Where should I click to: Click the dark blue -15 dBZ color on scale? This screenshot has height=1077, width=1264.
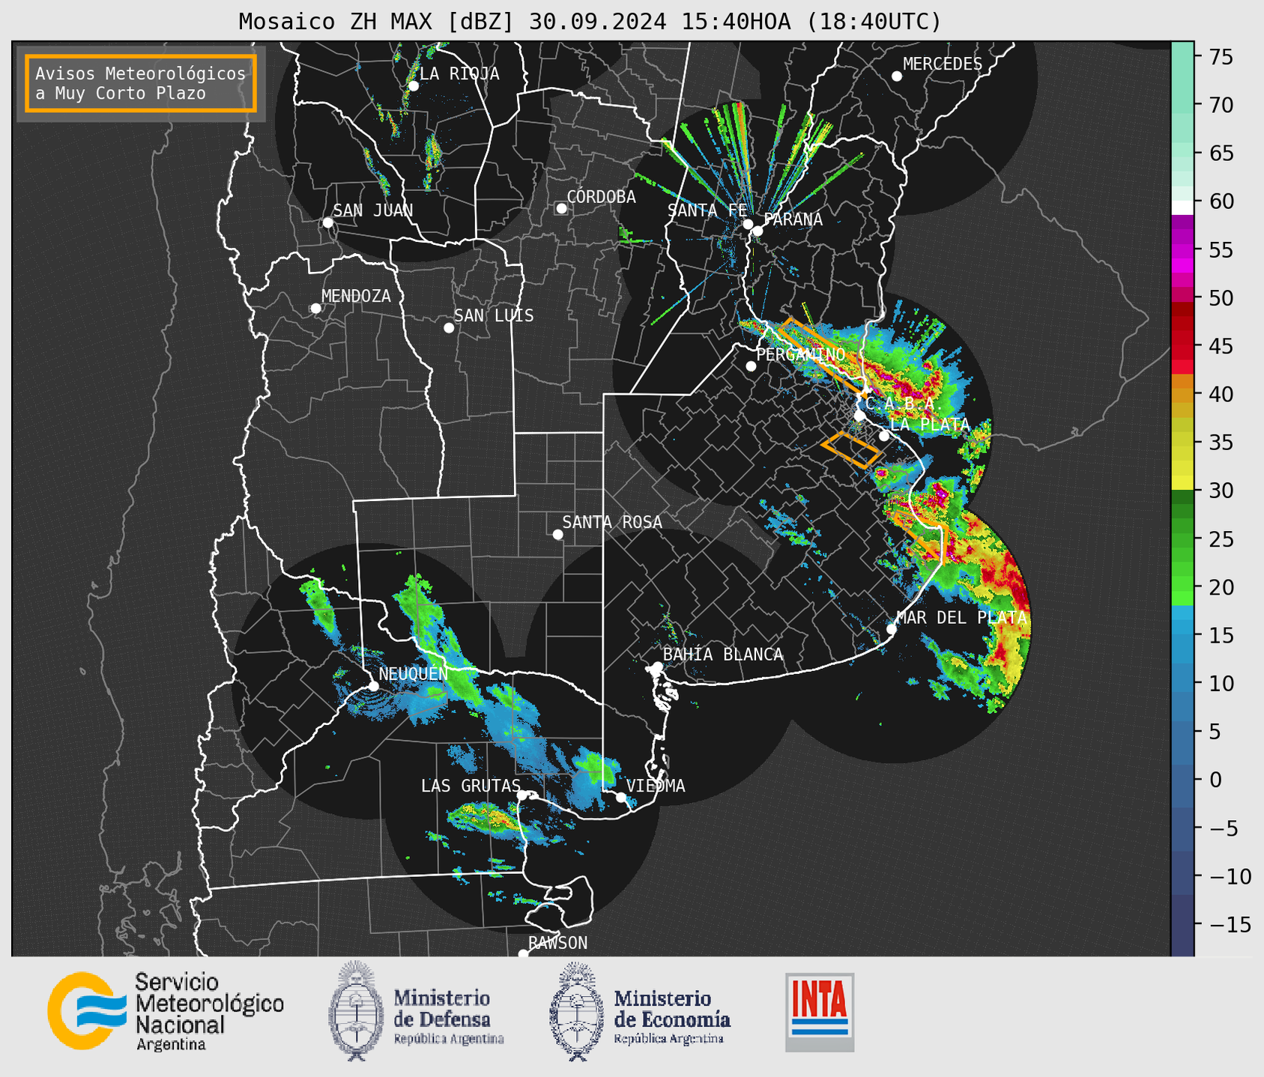click(x=1182, y=924)
